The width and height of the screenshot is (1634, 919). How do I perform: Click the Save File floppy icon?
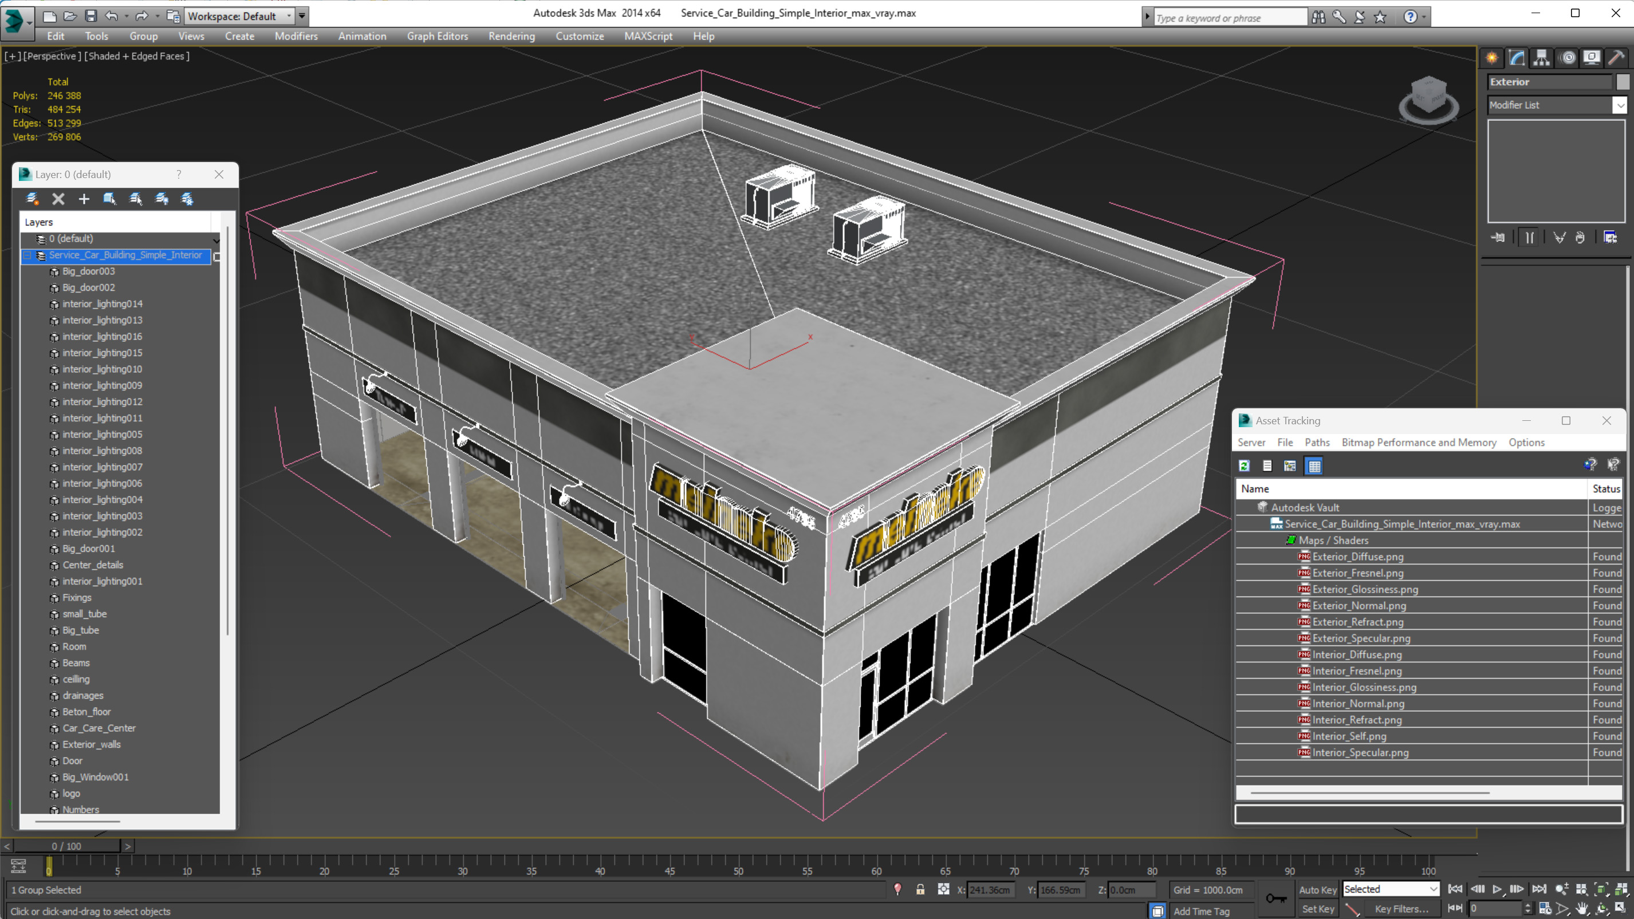[x=90, y=16]
